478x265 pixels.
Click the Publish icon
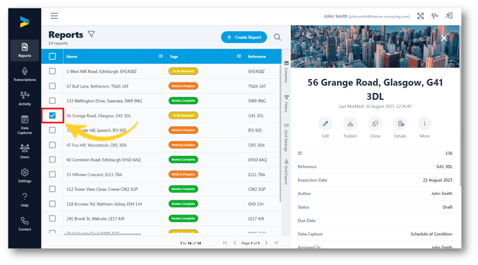point(350,123)
